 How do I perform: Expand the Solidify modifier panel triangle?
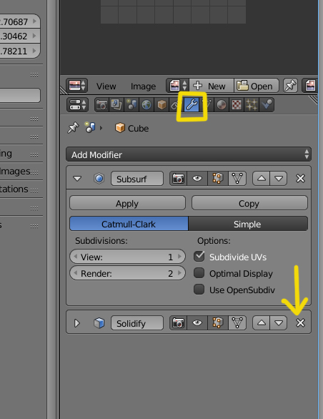pos(77,323)
